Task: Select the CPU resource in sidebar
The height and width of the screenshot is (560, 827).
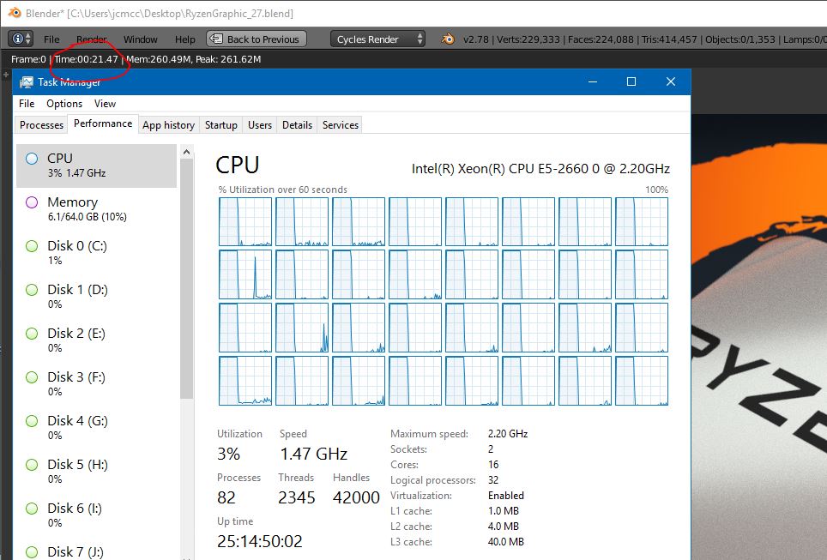Action: click(97, 166)
